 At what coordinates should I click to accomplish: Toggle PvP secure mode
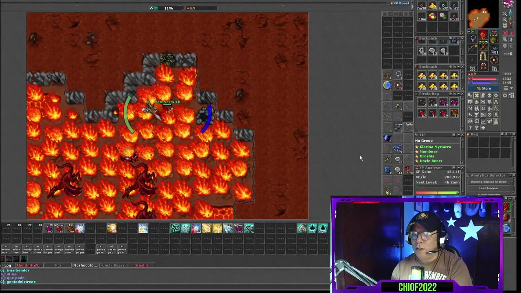[508, 54]
